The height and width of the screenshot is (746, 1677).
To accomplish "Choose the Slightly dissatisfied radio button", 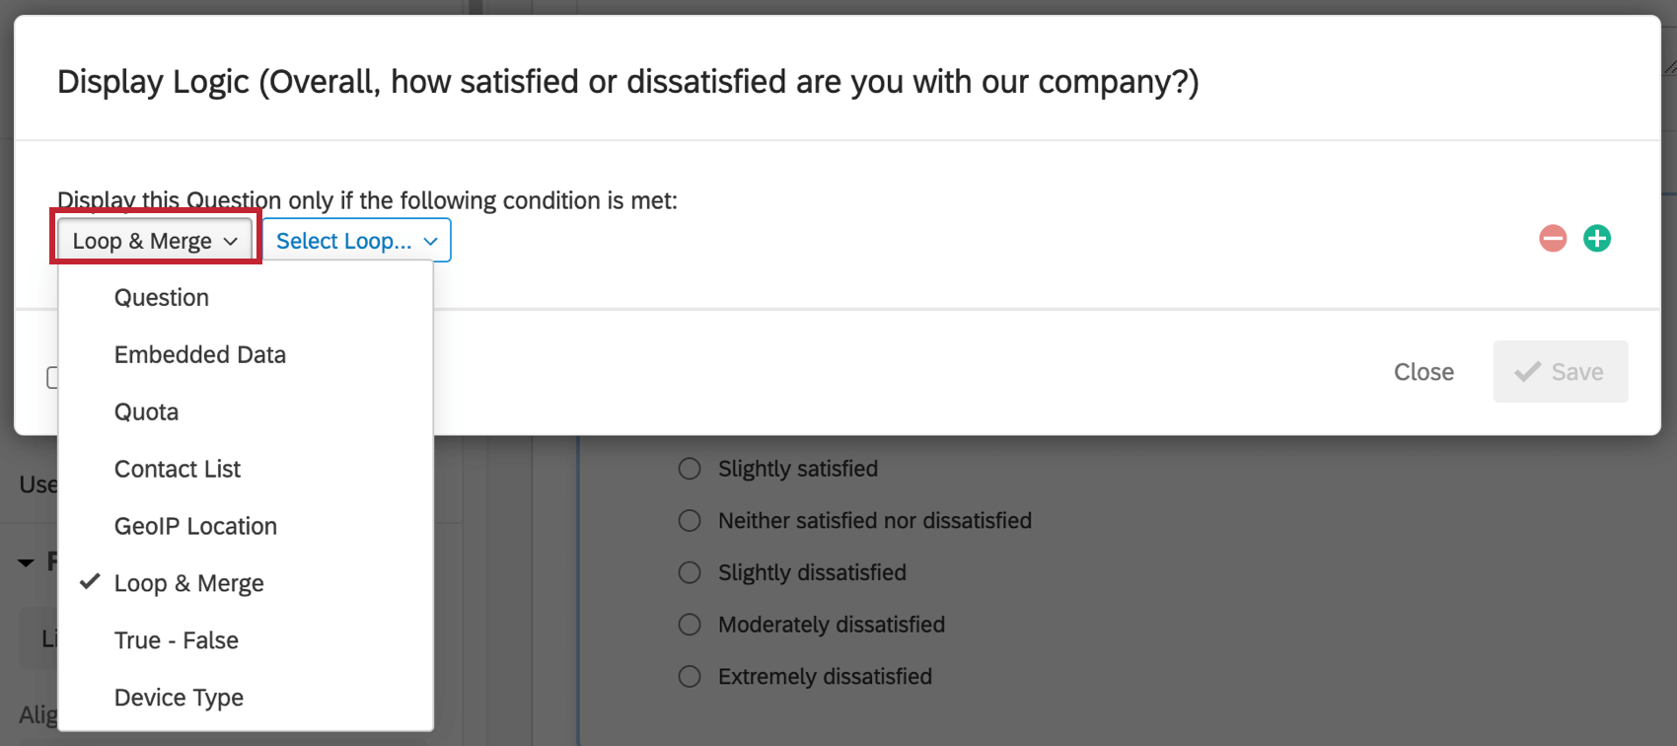I will click(690, 573).
